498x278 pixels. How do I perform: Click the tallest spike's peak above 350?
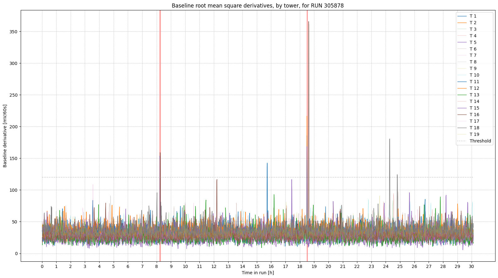click(309, 22)
